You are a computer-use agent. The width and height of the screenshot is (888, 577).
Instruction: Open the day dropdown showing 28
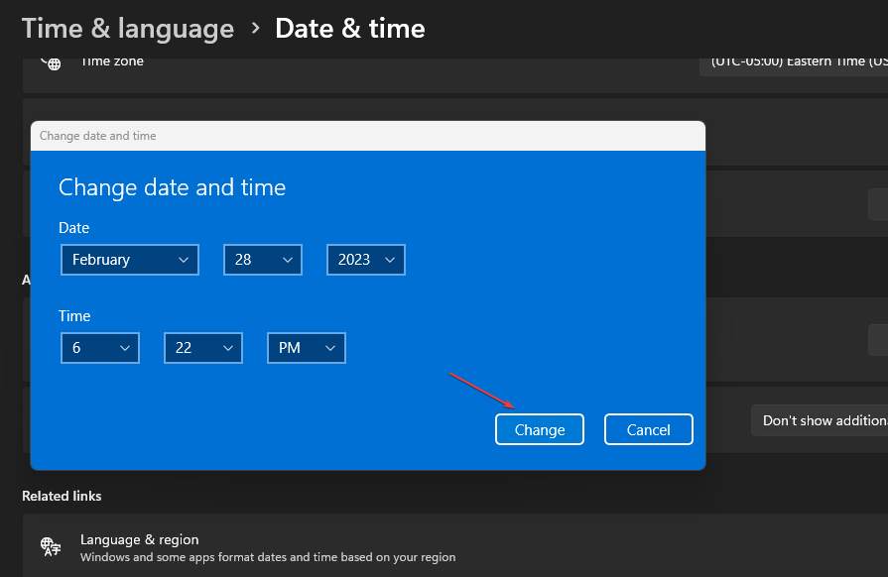click(263, 260)
